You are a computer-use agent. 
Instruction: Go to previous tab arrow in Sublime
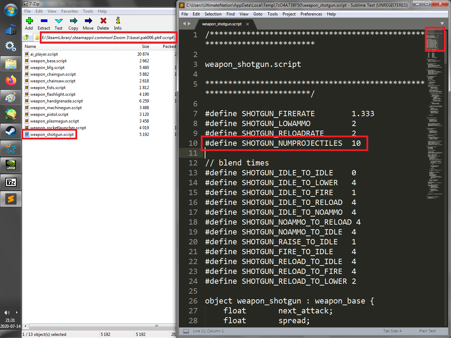(184, 24)
